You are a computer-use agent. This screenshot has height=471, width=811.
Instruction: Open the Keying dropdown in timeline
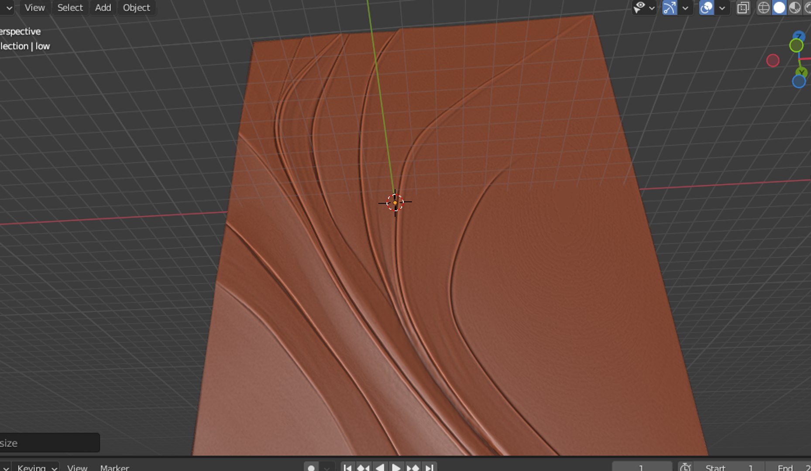[37, 467]
